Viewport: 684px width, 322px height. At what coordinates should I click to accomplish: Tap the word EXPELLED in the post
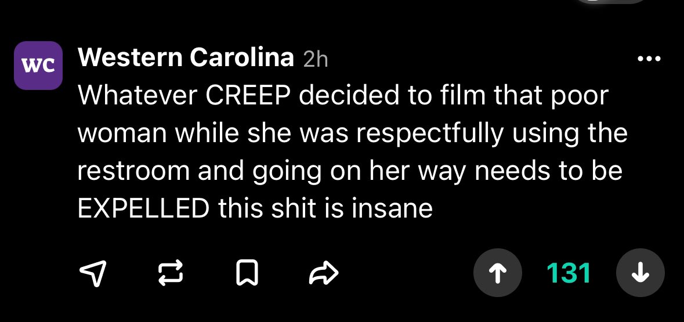tap(143, 208)
